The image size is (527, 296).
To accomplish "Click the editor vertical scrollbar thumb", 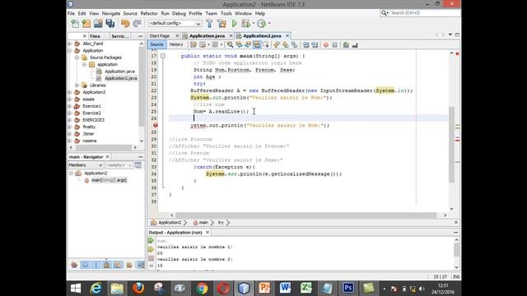I will [452, 145].
